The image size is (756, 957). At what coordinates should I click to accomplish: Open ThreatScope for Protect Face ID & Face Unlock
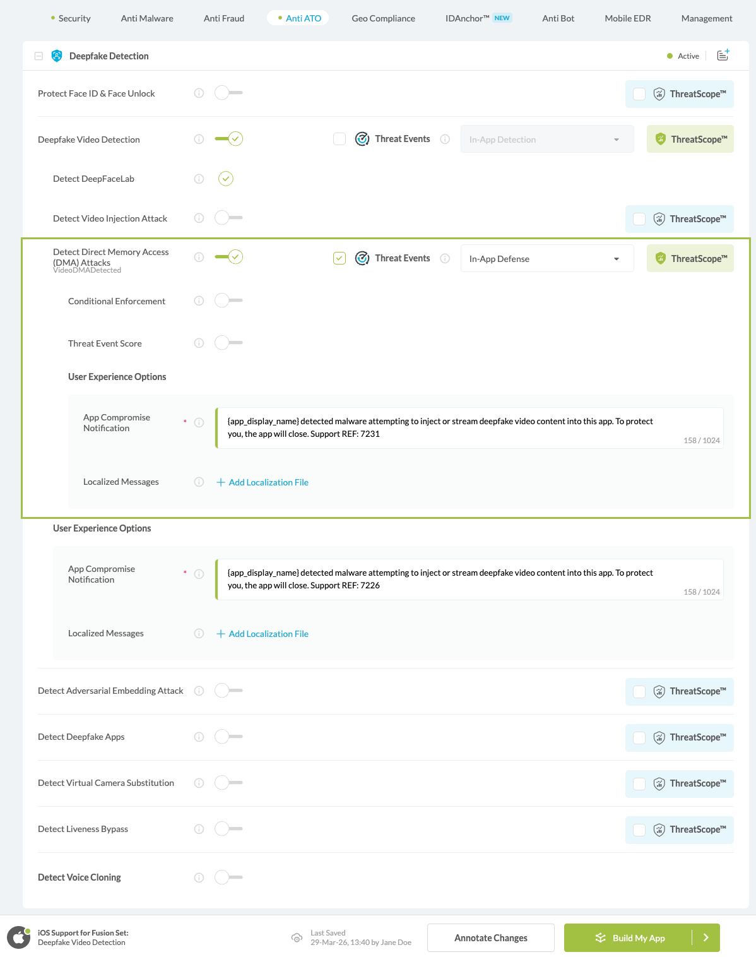679,93
